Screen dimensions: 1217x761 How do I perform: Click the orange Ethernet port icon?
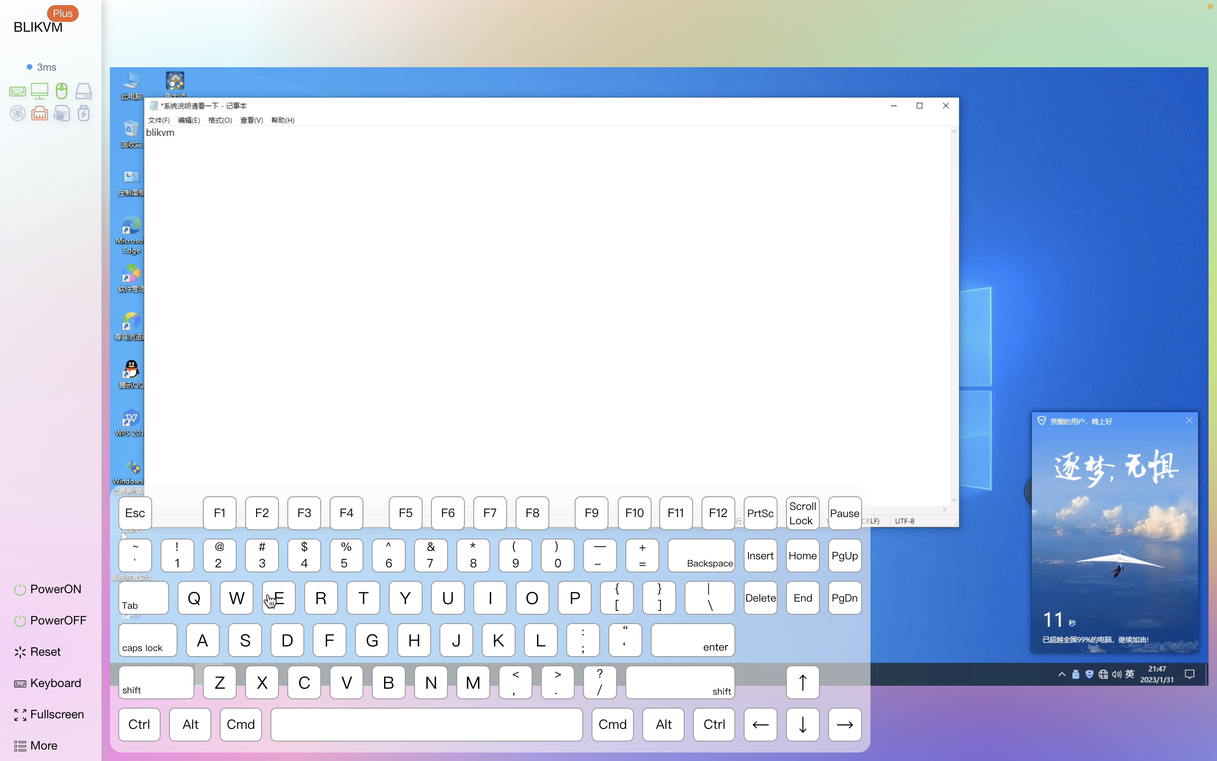[39, 113]
